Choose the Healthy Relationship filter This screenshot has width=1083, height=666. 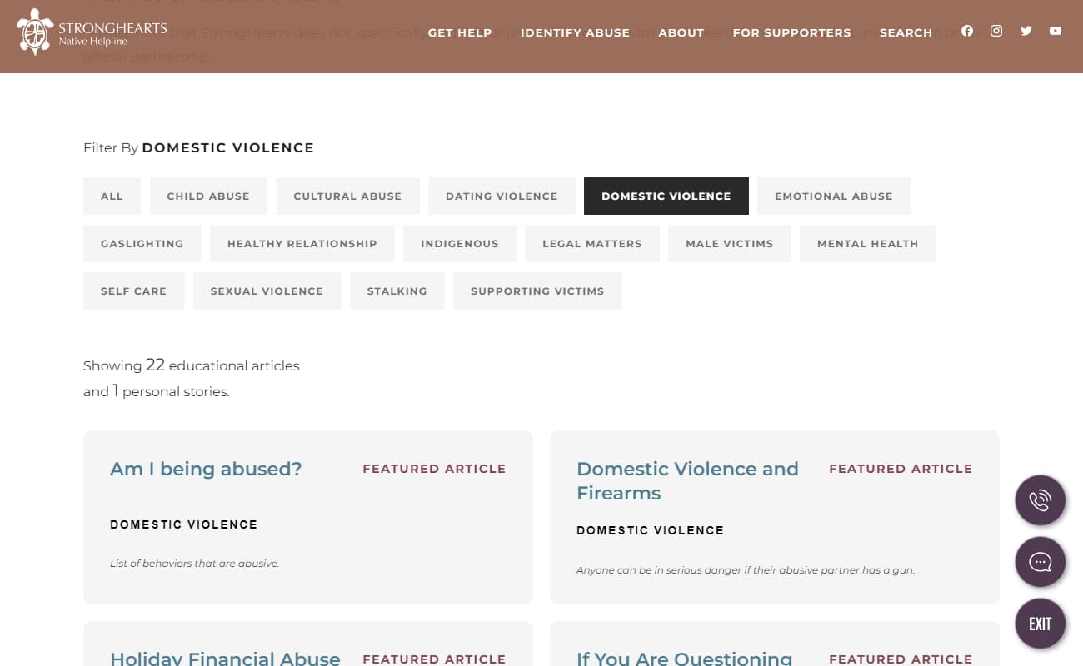pyautogui.click(x=302, y=243)
